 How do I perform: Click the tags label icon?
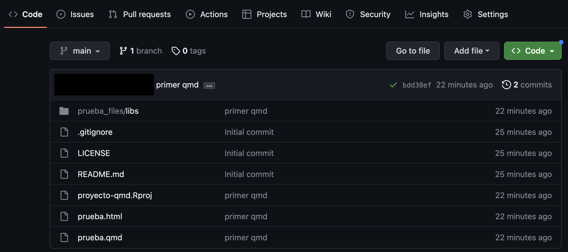coord(175,51)
